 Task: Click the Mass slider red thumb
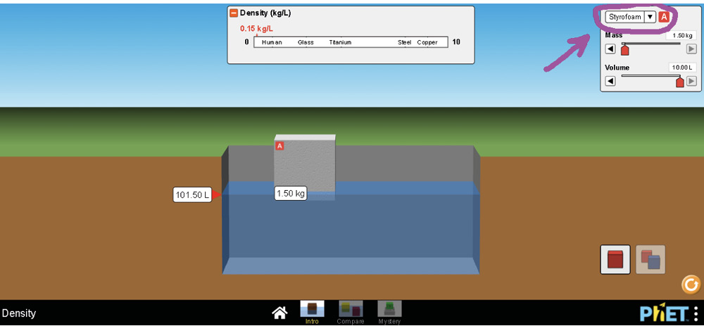(x=624, y=49)
